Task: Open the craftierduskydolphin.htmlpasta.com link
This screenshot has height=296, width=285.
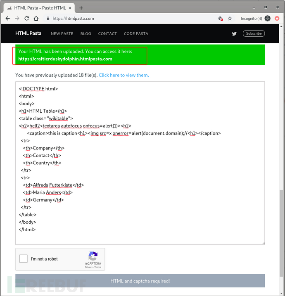Action: [x=65, y=59]
